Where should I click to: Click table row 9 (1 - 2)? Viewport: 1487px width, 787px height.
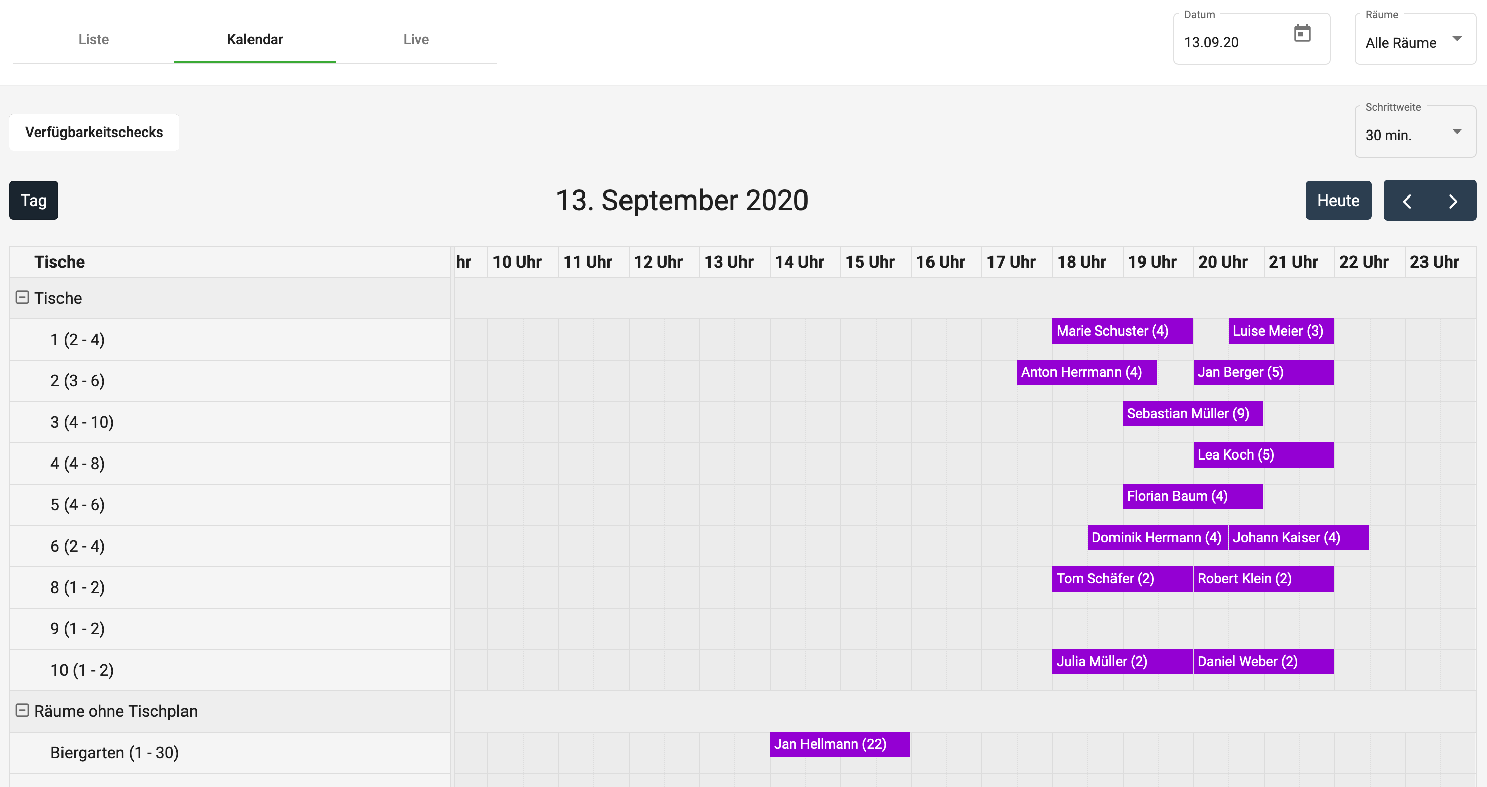click(77, 628)
